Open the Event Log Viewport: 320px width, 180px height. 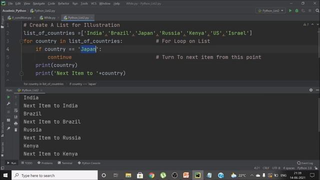(x=305, y=163)
